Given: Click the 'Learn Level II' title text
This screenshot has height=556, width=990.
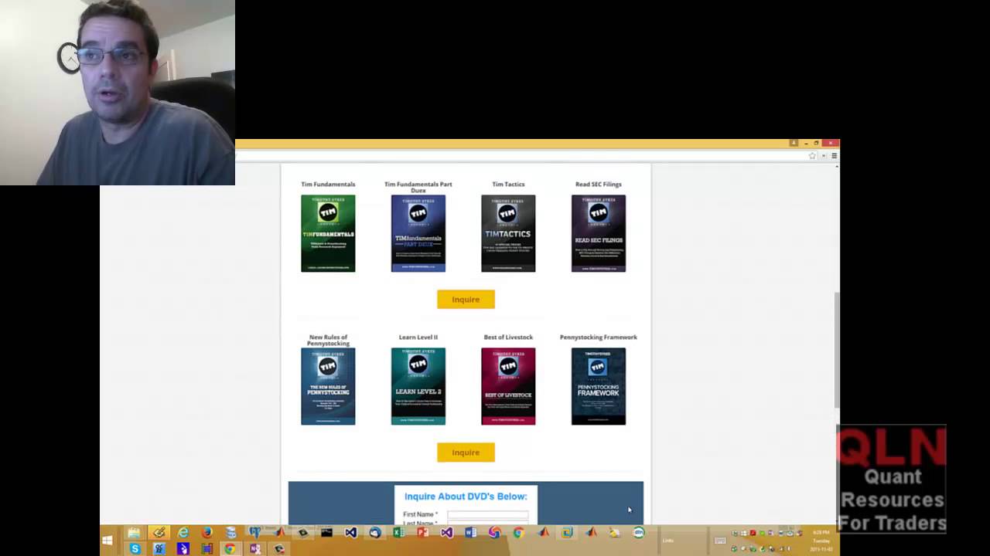Looking at the screenshot, I should 418,337.
